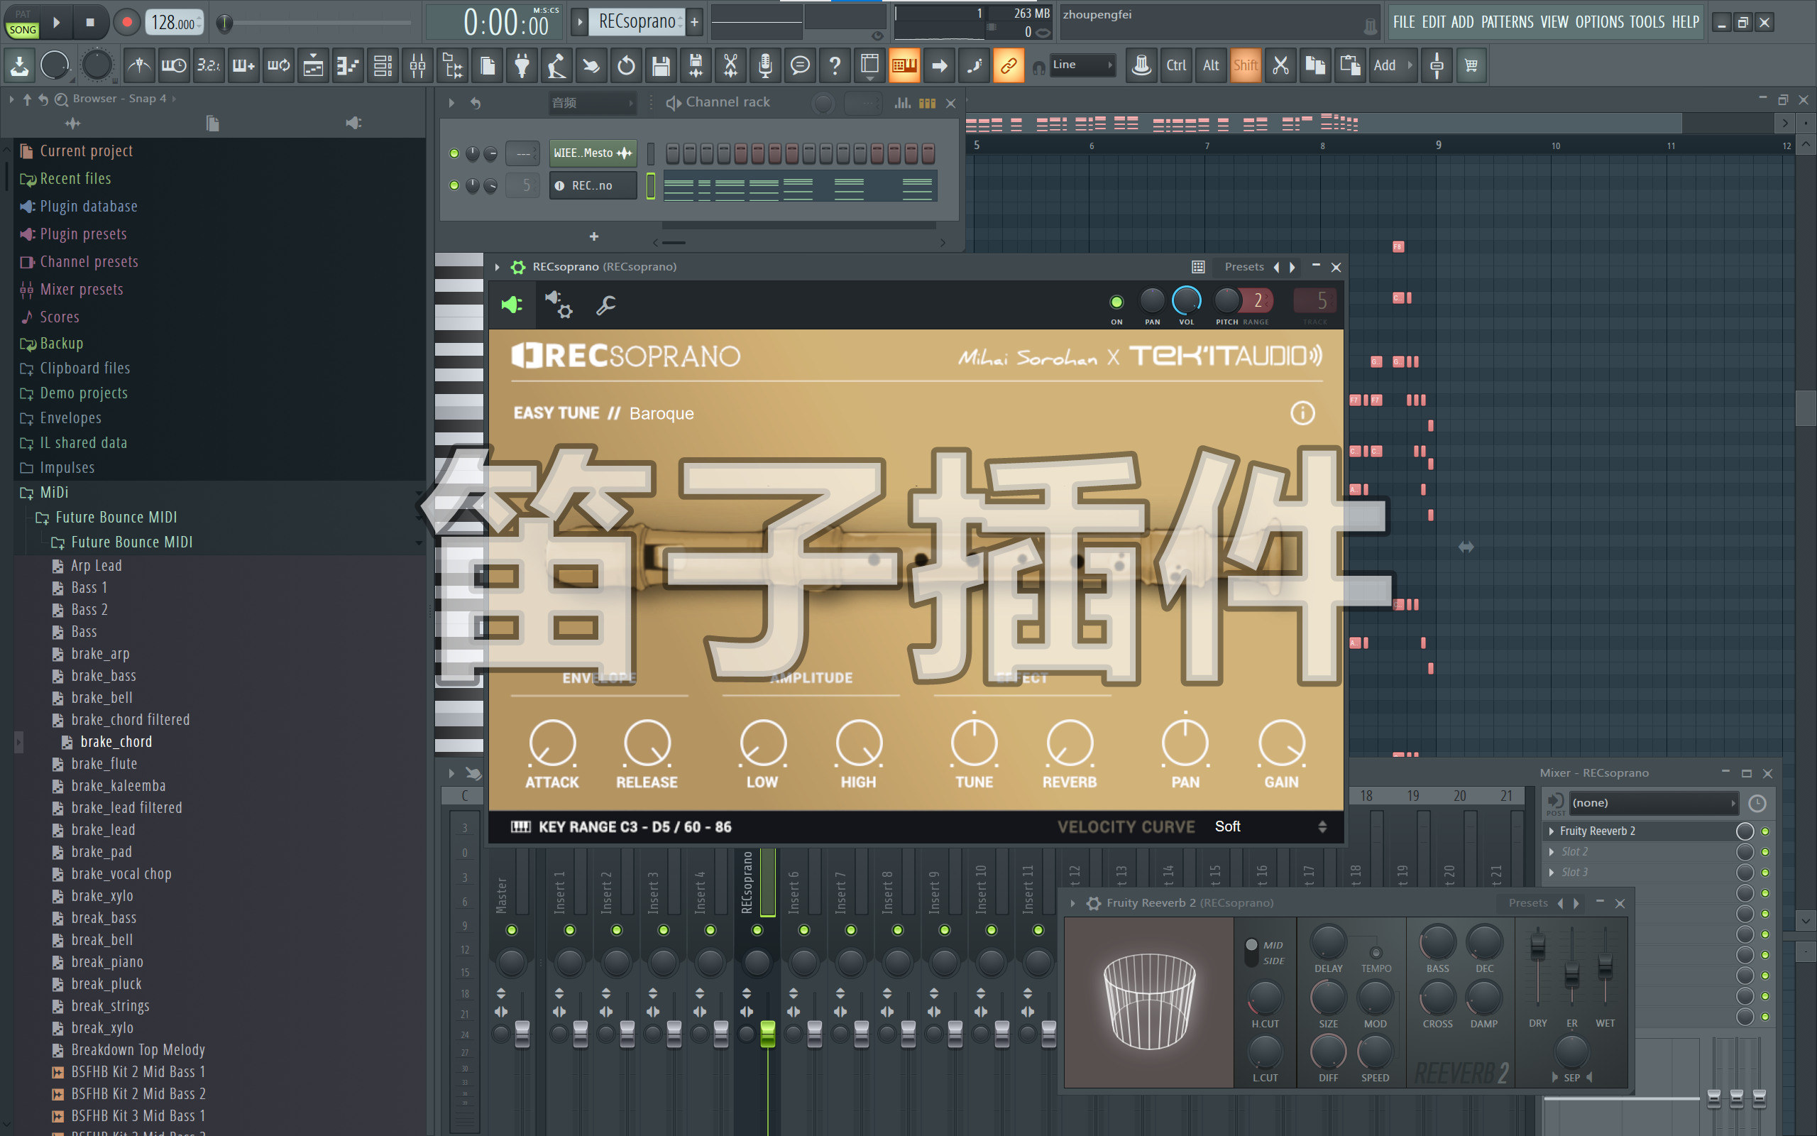Click the REVERB knob in RECsoprano

tap(1069, 743)
